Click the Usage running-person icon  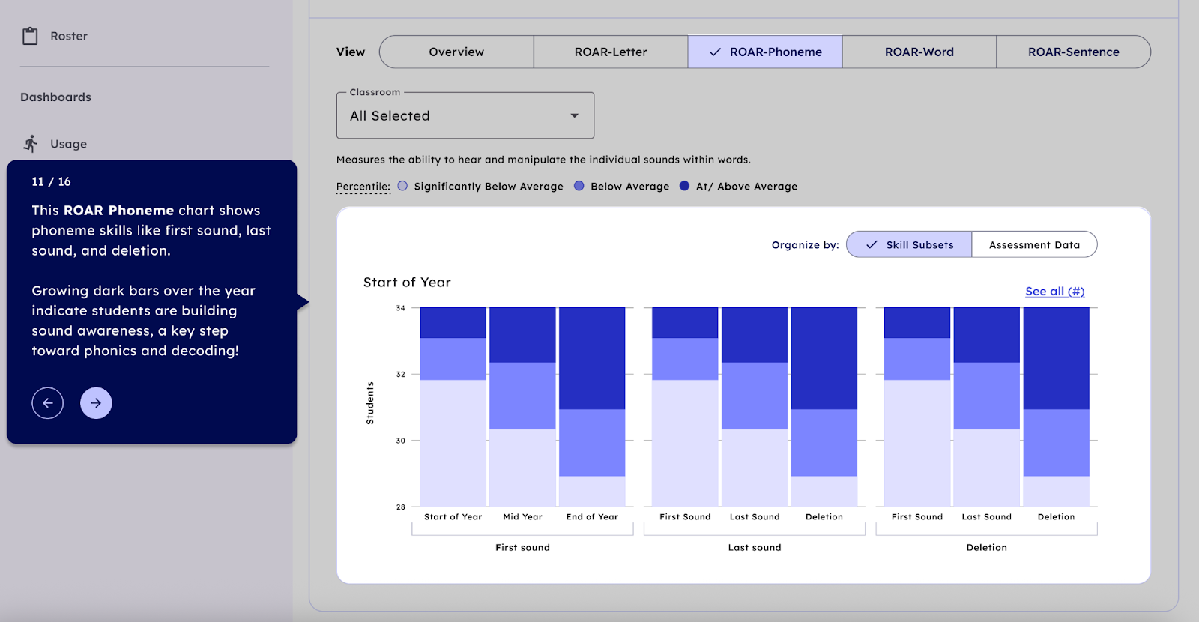(x=30, y=144)
